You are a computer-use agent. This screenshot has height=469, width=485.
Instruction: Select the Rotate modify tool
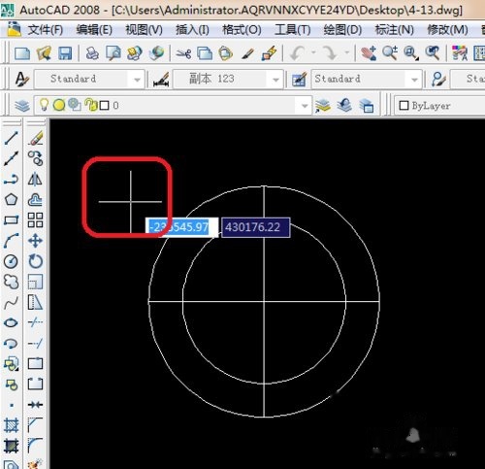(35, 261)
